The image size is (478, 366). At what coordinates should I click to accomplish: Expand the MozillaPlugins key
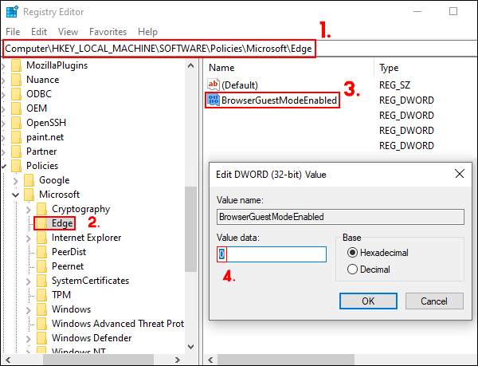[x=4, y=66]
